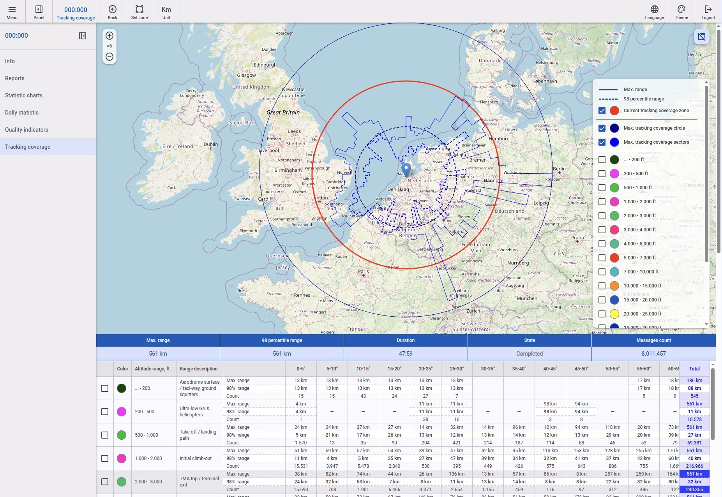Check the 2.000 - 3.000 table row checkbox
This screenshot has width=722, height=497.
click(105, 482)
